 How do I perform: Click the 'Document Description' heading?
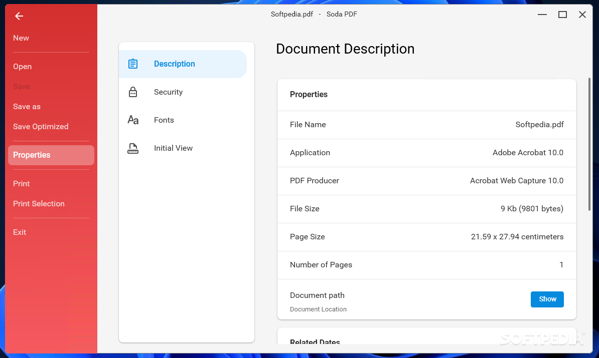tap(345, 49)
